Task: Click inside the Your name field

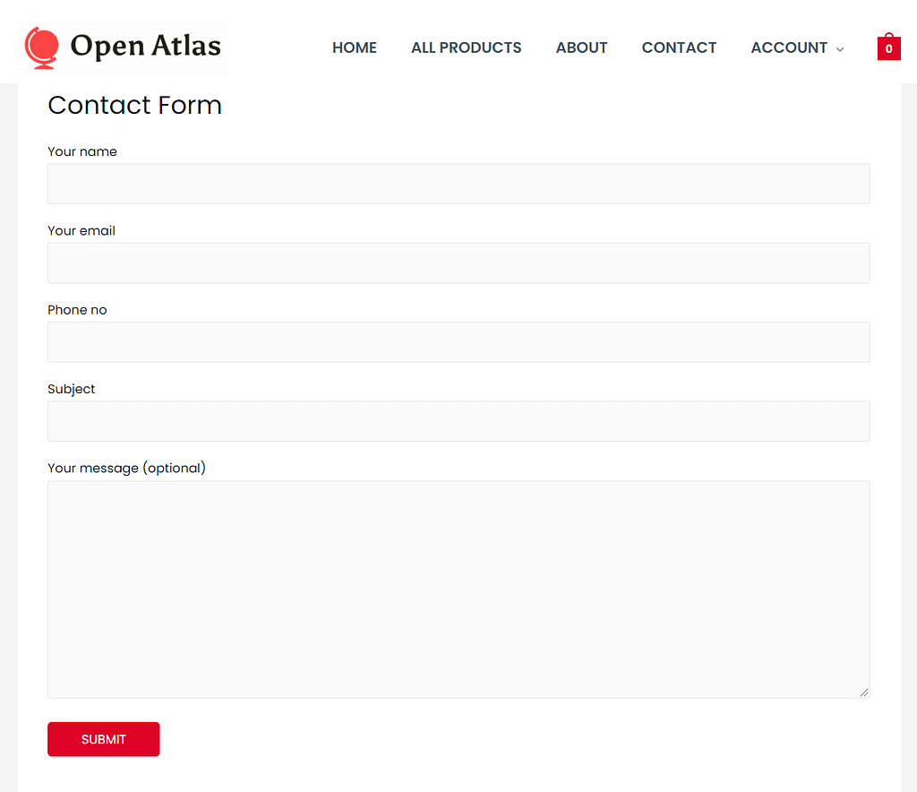Action: (458, 184)
